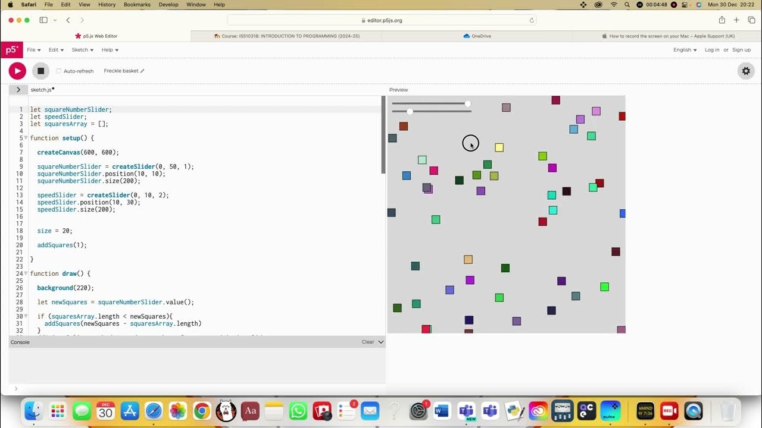Open the Bookmarks menu
The height and width of the screenshot is (428, 762).
pos(137,4)
